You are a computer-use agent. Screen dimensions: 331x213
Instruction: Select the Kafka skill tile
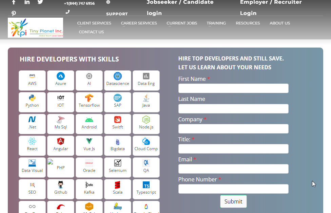point(89,189)
